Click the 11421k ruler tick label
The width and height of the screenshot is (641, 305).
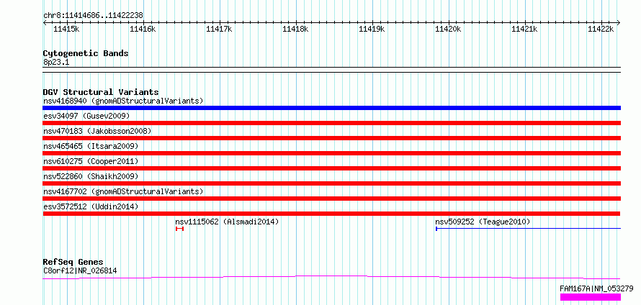524,29
